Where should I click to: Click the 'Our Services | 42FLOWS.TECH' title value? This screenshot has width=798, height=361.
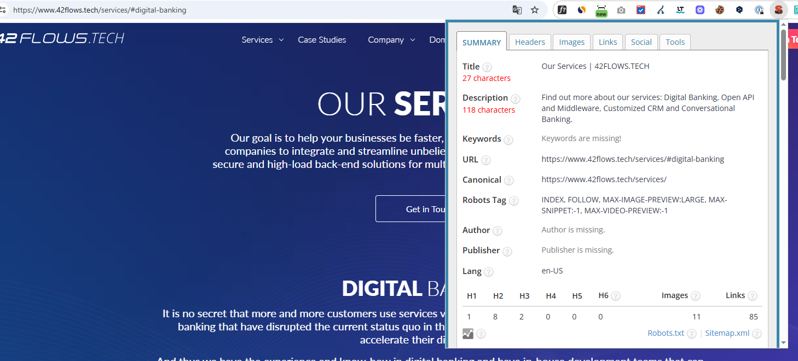click(x=595, y=66)
